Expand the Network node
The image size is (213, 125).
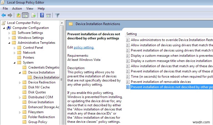pos(14,53)
